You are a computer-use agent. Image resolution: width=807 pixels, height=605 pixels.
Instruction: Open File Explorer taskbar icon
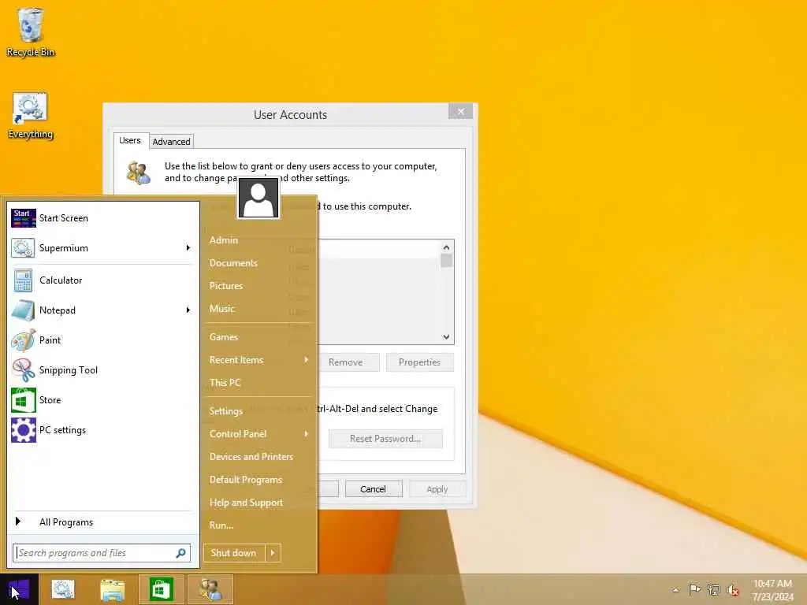tap(112, 589)
